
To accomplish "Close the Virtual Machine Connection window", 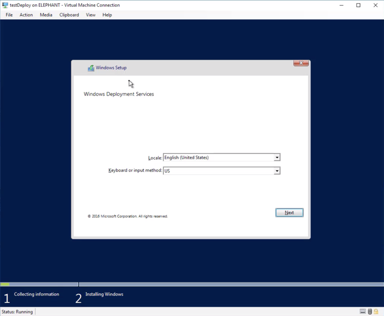I will pyautogui.click(x=376, y=5).
